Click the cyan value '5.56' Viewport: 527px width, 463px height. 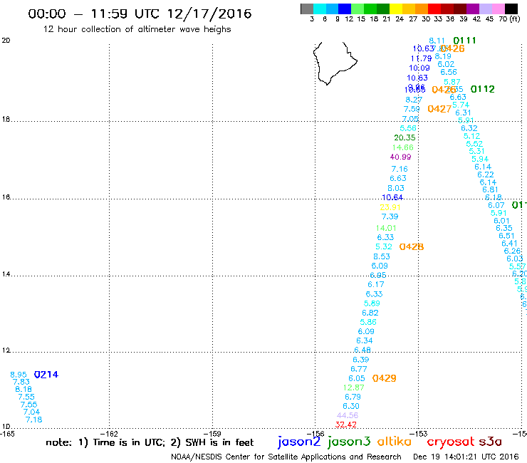pos(408,128)
